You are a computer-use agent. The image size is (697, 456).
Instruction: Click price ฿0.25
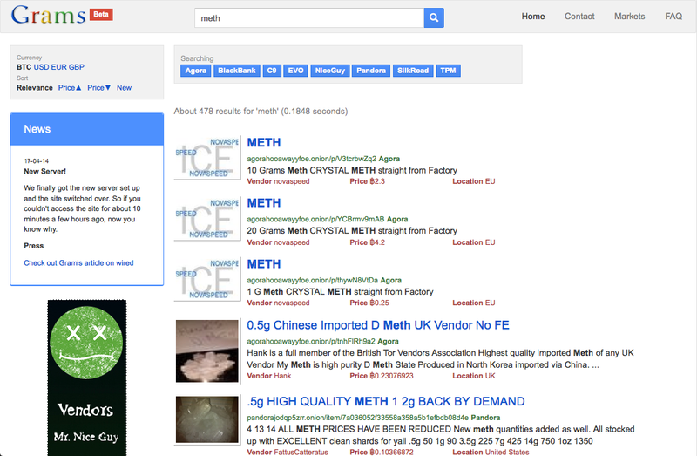click(x=379, y=303)
